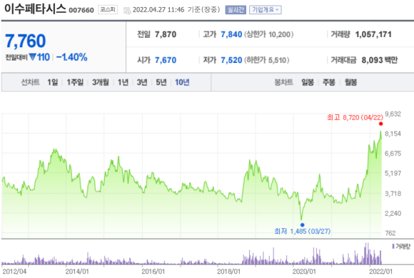The width and height of the screenshot is (414, 278).
Task: Click the 시가 value 7,670
Action: [x=166, y=60]
